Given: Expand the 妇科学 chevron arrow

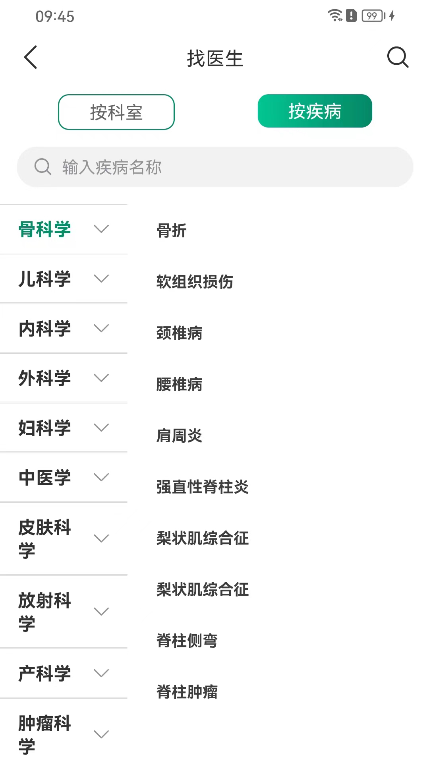Looking at the screenshot, I should (x=101, y=428).
